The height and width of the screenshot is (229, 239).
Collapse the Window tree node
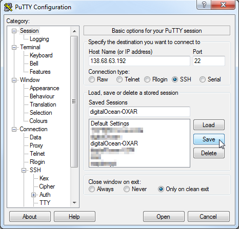(14, 80)
